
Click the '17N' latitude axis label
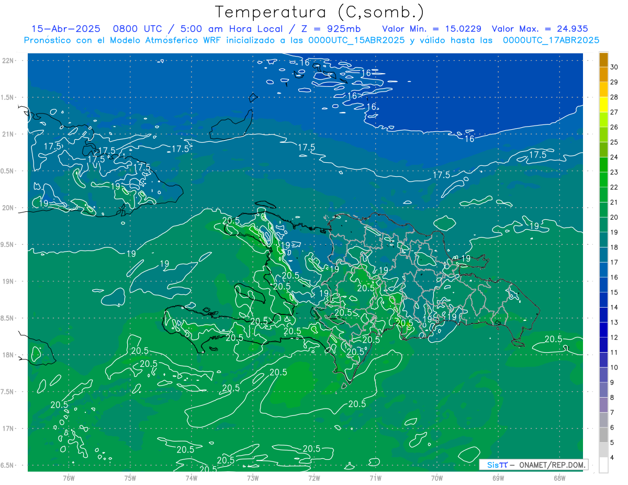[8, 428]
